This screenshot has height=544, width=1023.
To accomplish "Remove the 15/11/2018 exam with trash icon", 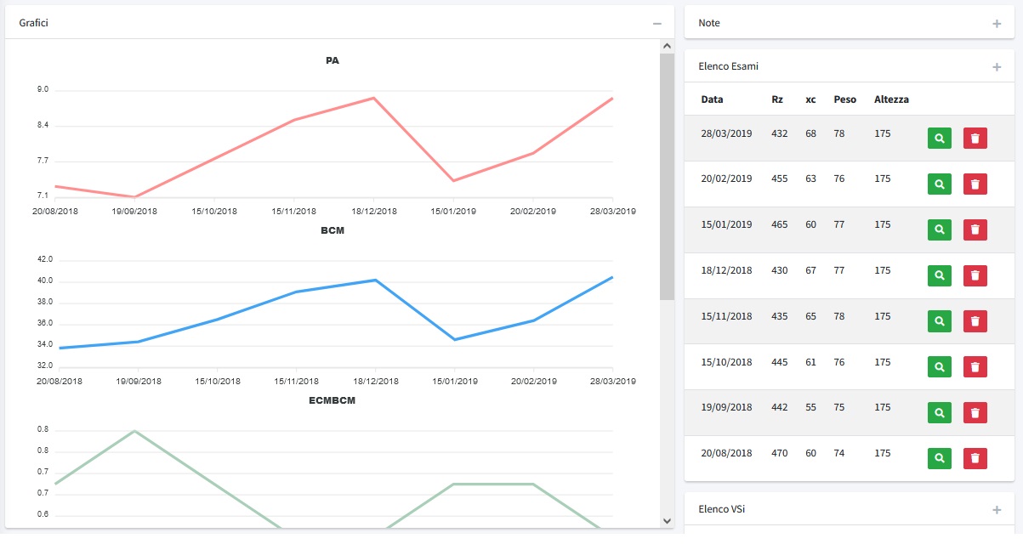I will (975, 321).
